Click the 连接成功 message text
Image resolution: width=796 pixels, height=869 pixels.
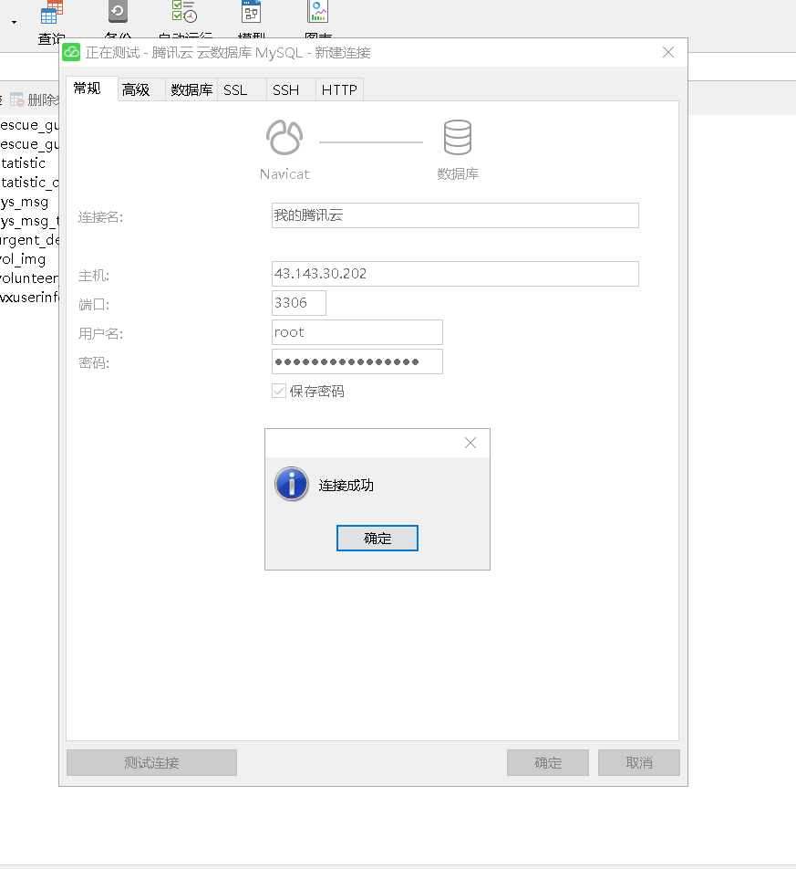(346, 486)
